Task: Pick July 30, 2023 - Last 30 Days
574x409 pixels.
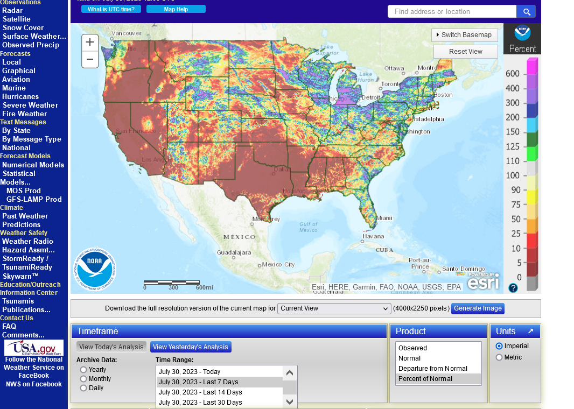Action: click(220, 403)
